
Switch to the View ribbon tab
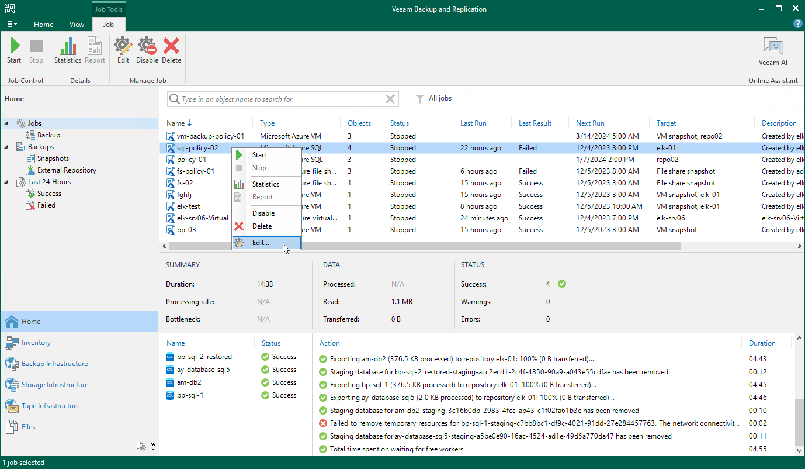pyautogui.click(x=77, y=25)
